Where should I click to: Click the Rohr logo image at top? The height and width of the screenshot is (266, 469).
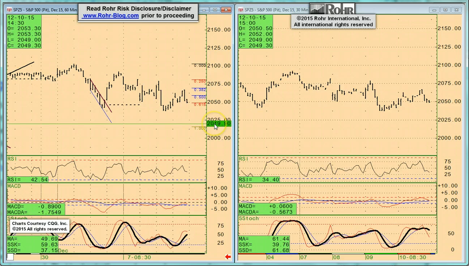coord(332,9)
